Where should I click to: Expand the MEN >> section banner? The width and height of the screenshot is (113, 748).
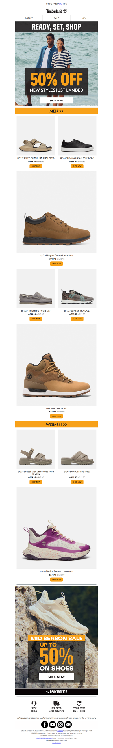click(x=56, y=111)
